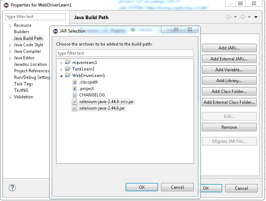Select the .project file name

[x=86, y=89]
